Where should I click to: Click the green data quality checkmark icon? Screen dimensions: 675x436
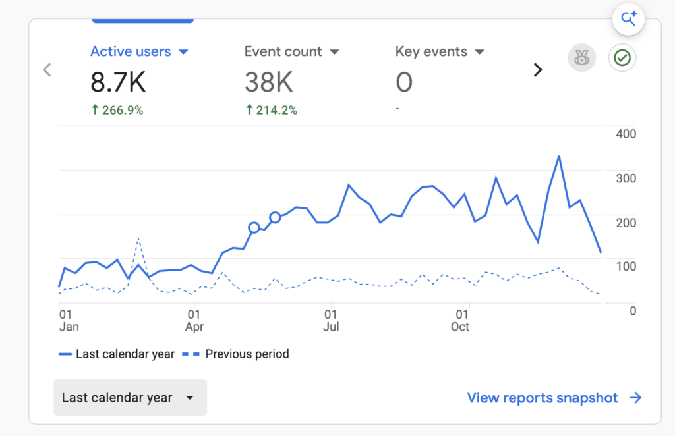coord(622,57)
